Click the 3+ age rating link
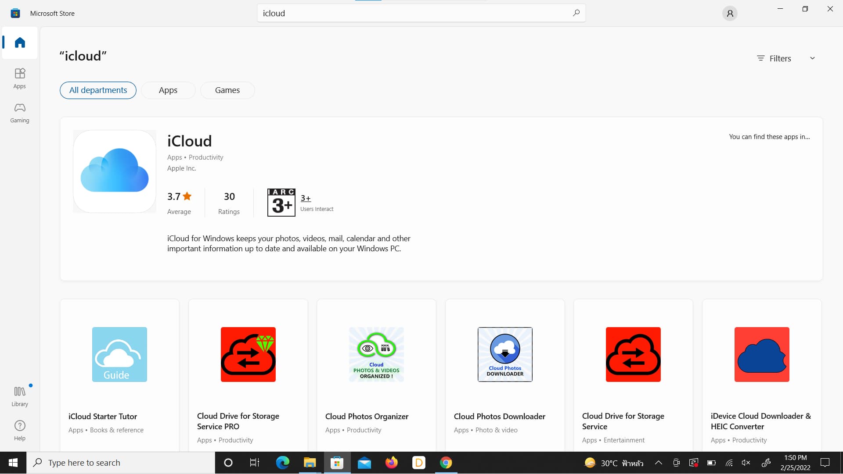Viewport: 843px width, 474px height. point(306,198)
